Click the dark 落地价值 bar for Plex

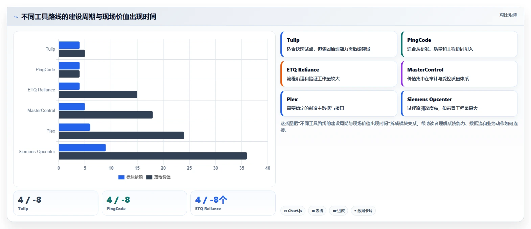(x=121, y=135)
